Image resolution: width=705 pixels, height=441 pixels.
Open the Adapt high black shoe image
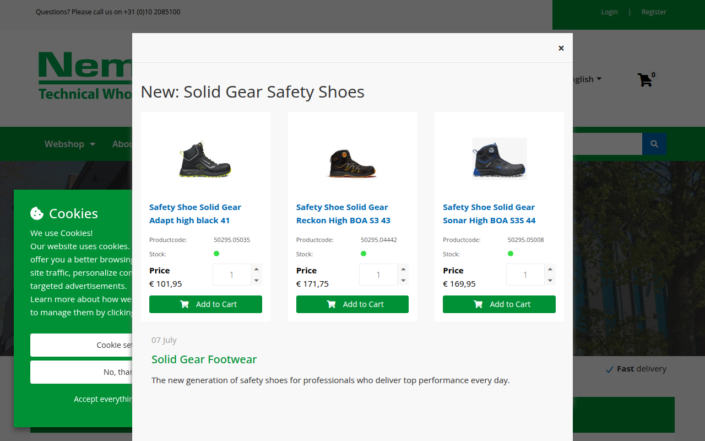[205, 158]
